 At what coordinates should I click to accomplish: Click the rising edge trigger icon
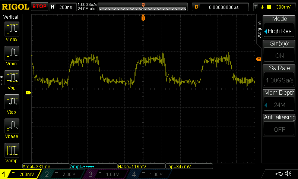[263, 7]
